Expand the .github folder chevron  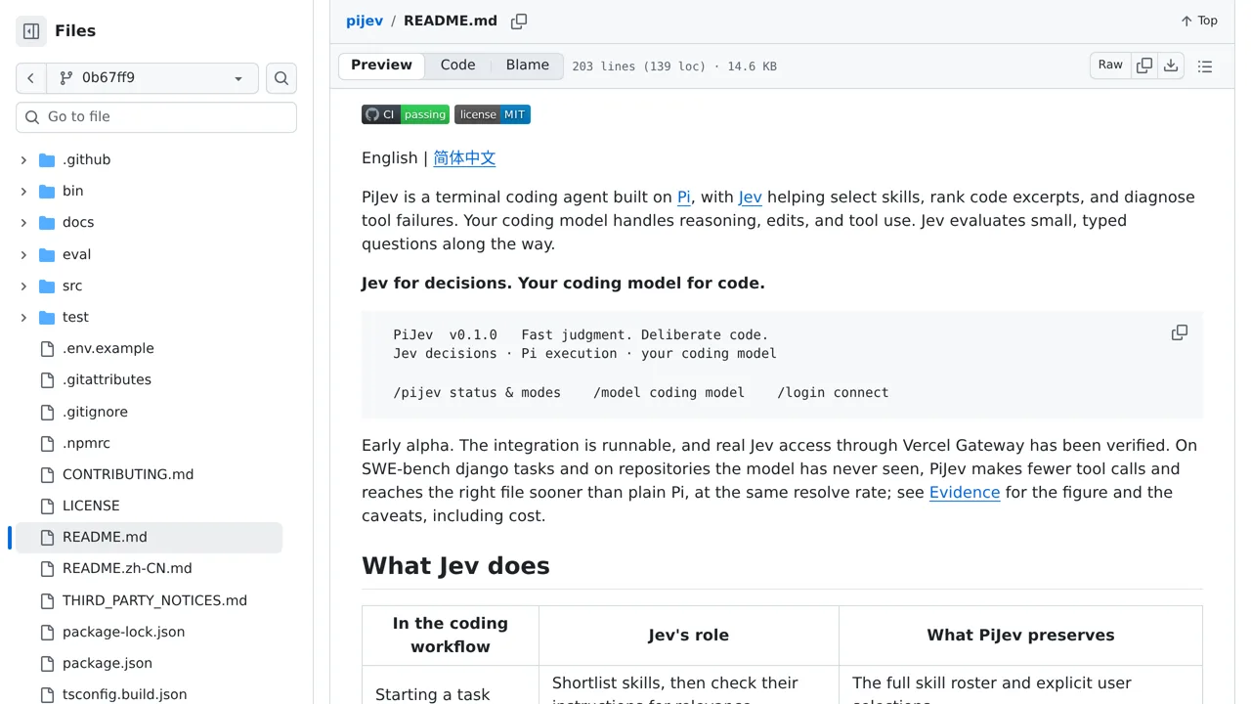pyautogui.click(x=23, y=159)
